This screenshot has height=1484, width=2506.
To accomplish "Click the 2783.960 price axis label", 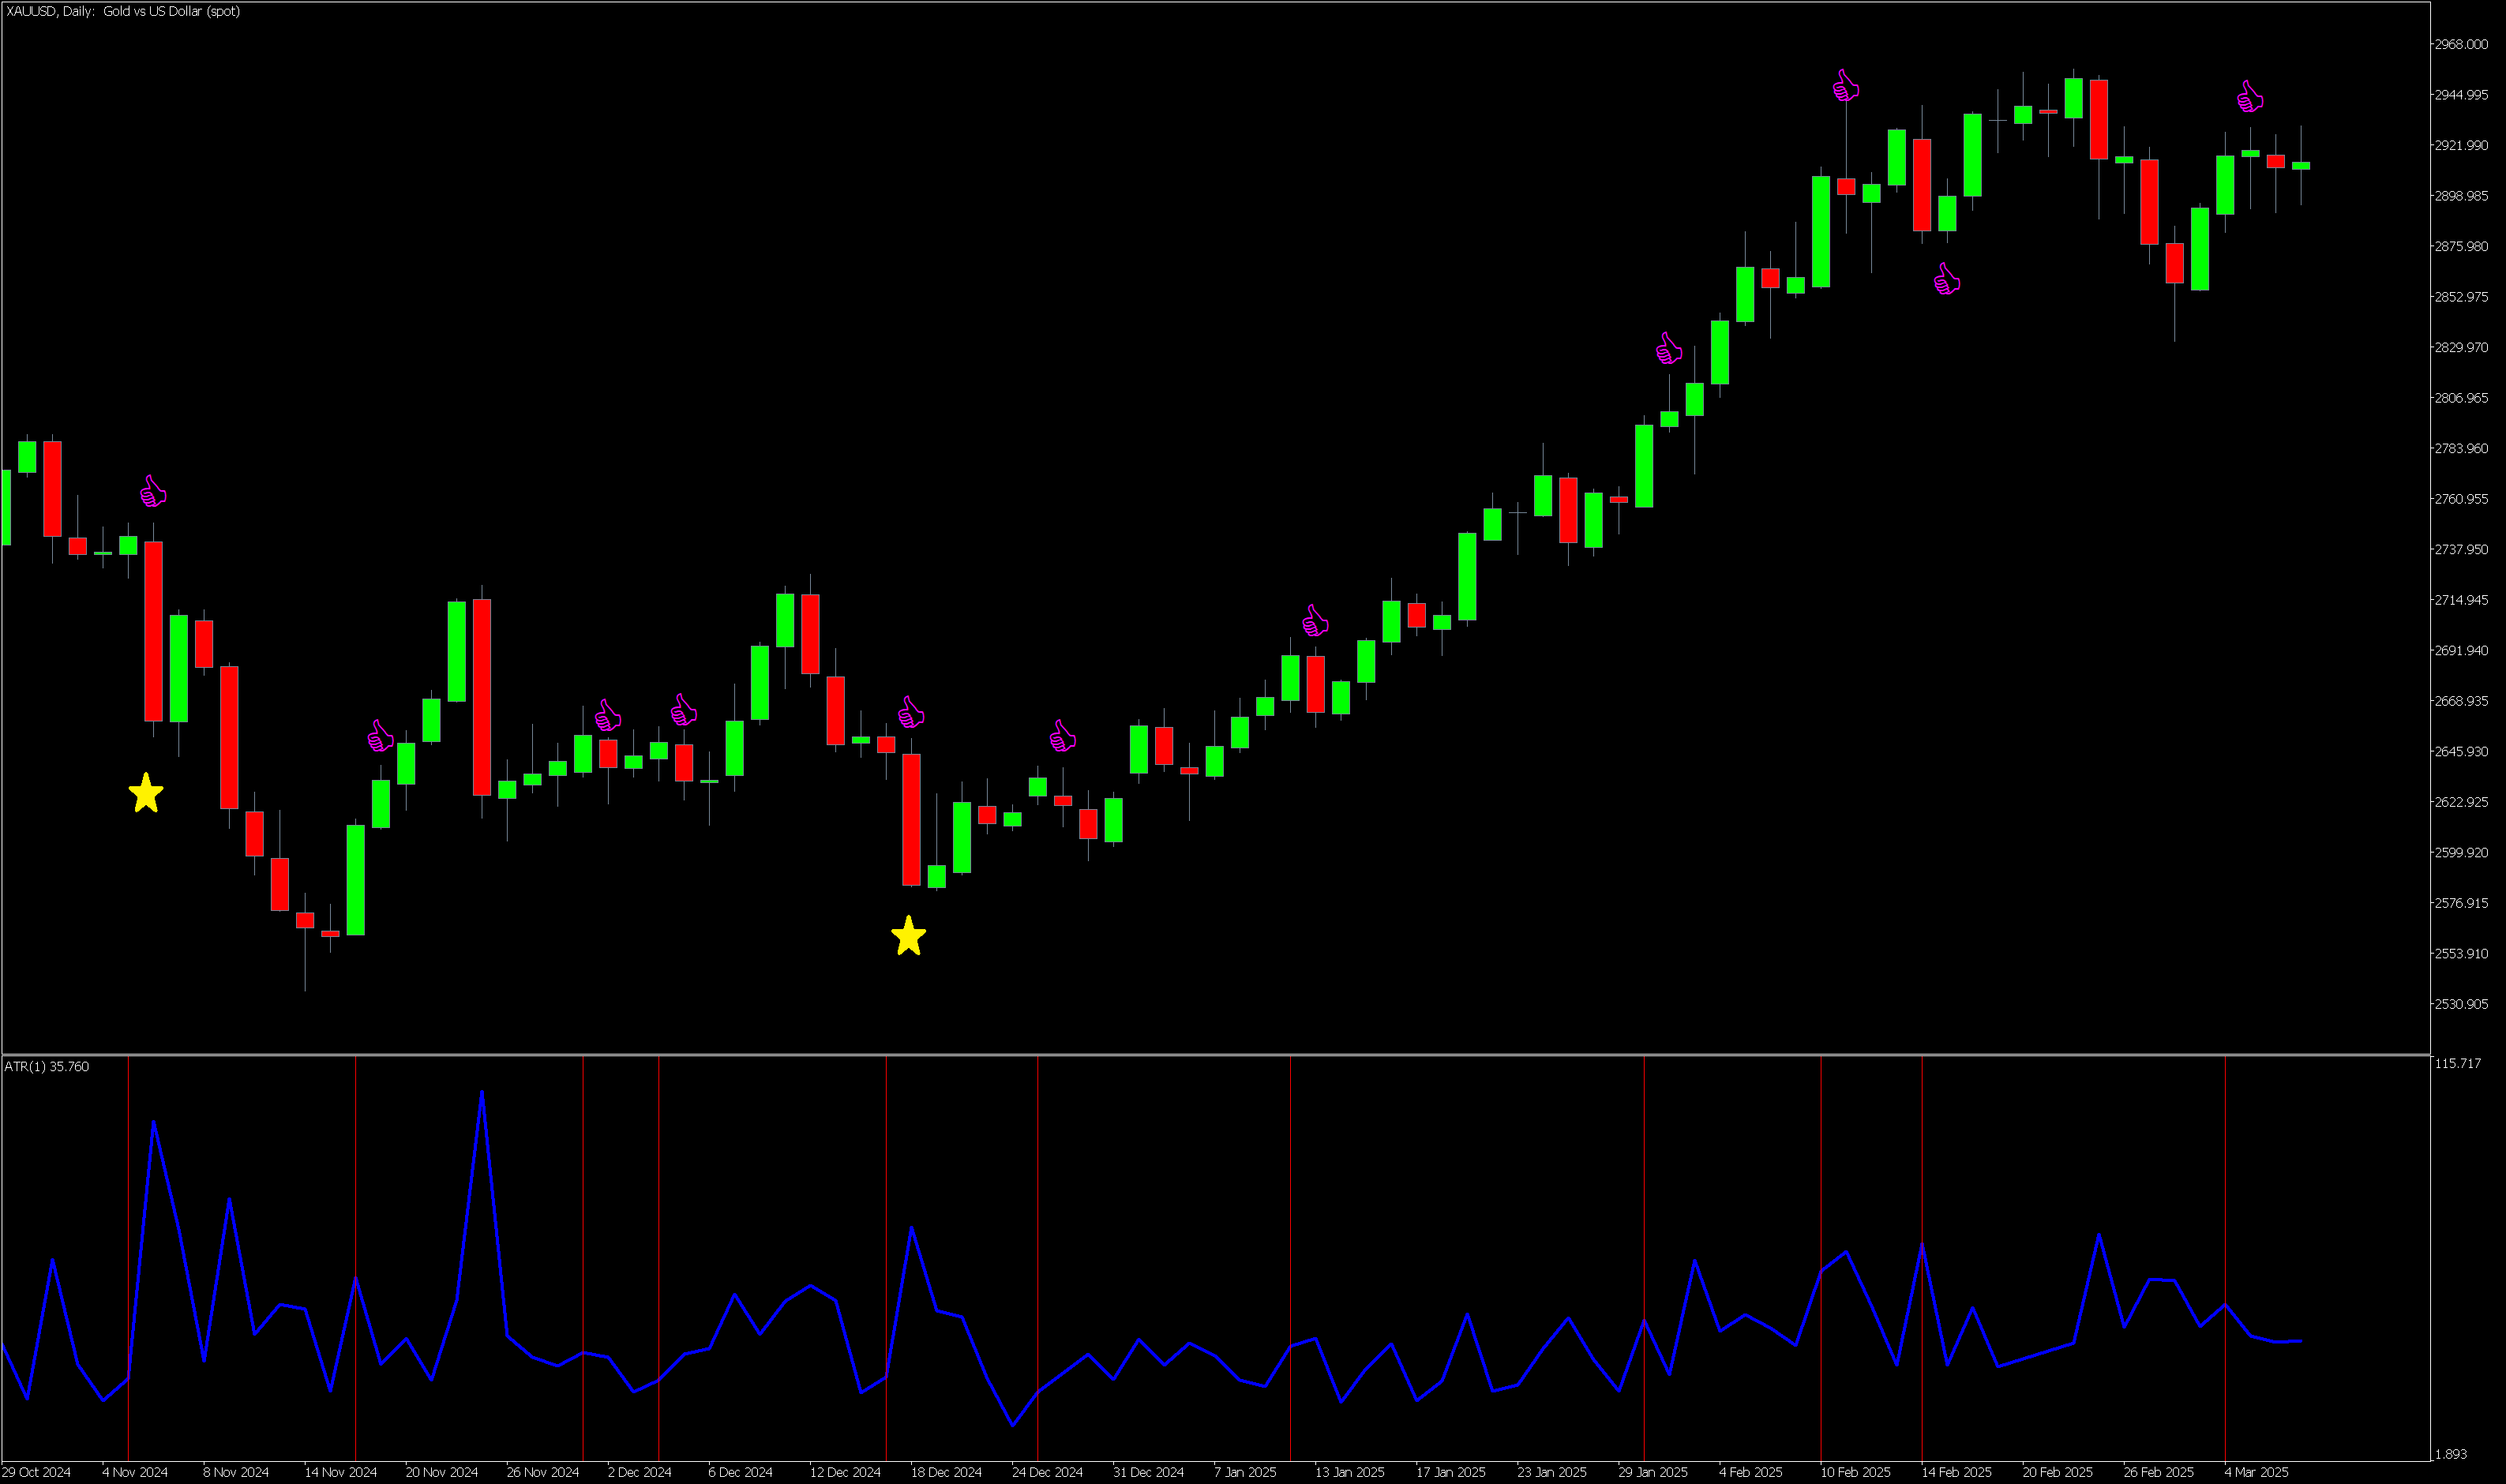I will [2462, 448].
